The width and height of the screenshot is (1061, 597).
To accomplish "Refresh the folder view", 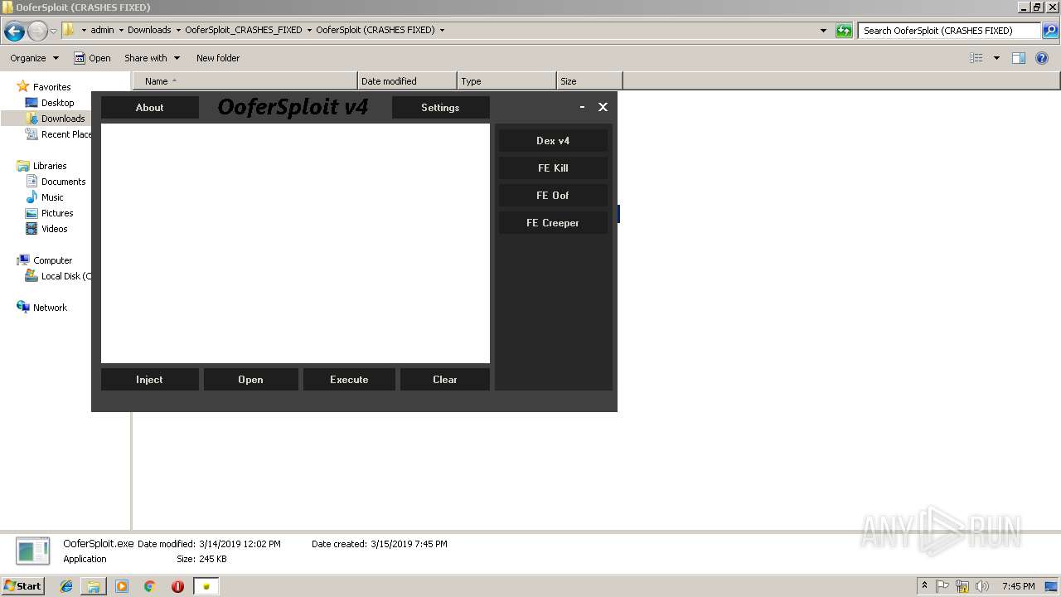I will coord(844,31).
